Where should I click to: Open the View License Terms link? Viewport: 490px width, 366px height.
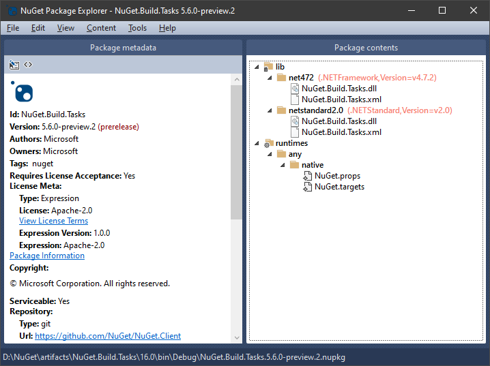click(53, 221)
